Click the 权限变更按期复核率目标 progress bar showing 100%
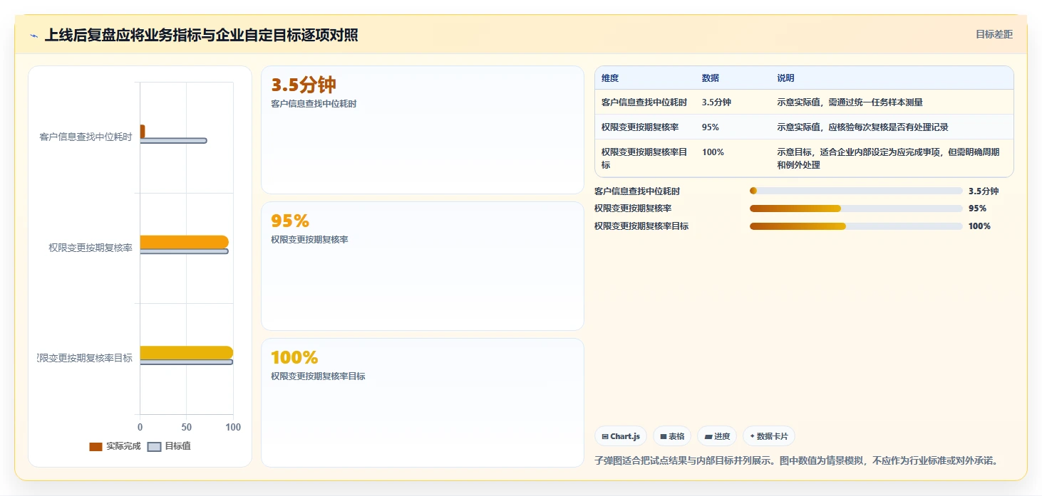This screenshot has height=496, width=1042. pos(856,226)
